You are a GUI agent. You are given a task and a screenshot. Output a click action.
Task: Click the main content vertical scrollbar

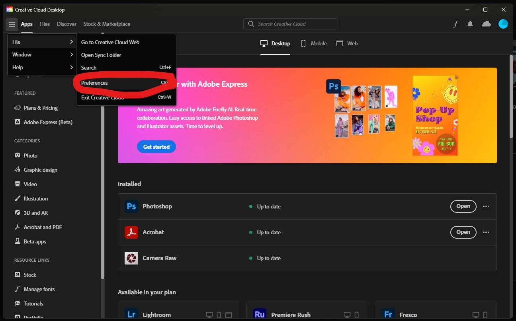coord(511,97)
